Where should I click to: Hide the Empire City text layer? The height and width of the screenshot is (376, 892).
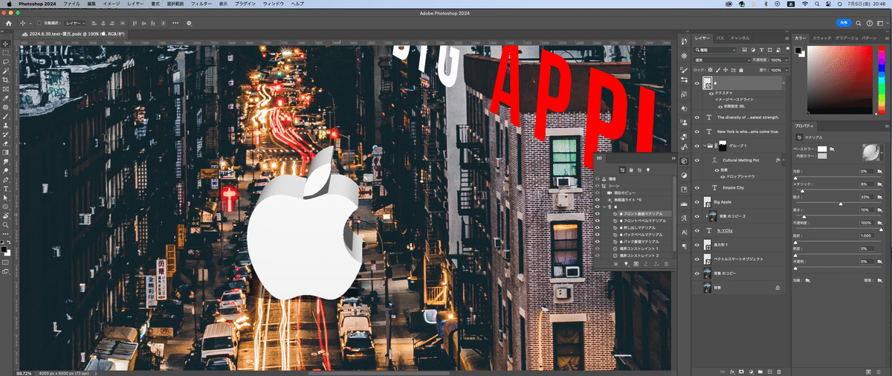(697, 188)
